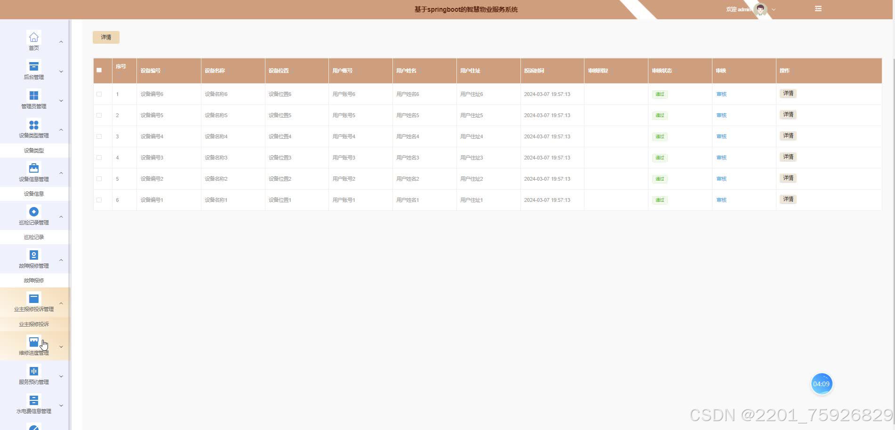Image resolution: width=895 pixels, height=430 pixels.
Task: Collapse the 设备类型管理 chevron
Action: pos(61,129)
